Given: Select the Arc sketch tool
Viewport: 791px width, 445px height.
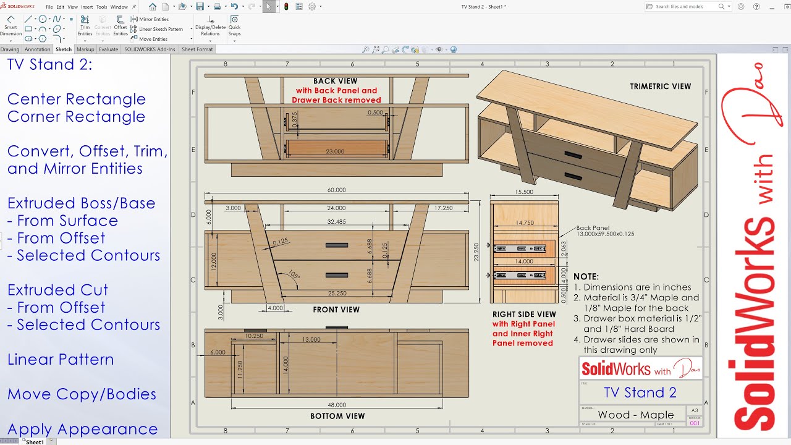Looking at the screenshot, I should pyautogui.click(x=43, y=29).
